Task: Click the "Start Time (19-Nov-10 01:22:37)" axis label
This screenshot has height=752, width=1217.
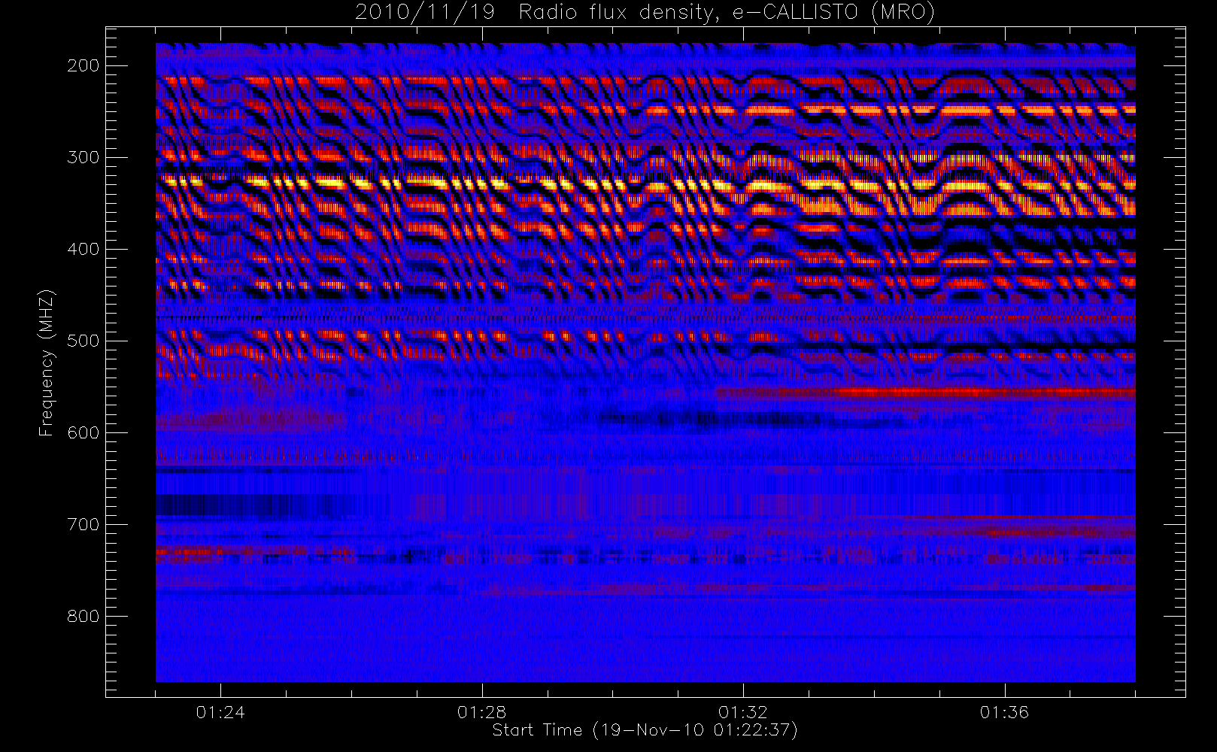Action: pyautogui.click(x=645, y=730)
